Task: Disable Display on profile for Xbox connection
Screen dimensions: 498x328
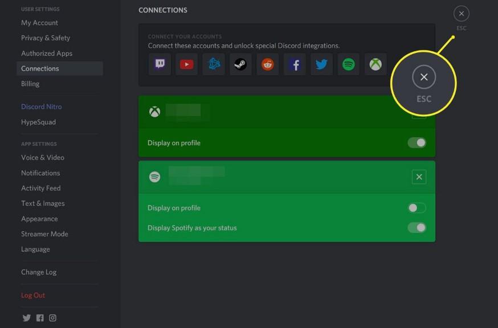Action: click(x=417, y=143)
